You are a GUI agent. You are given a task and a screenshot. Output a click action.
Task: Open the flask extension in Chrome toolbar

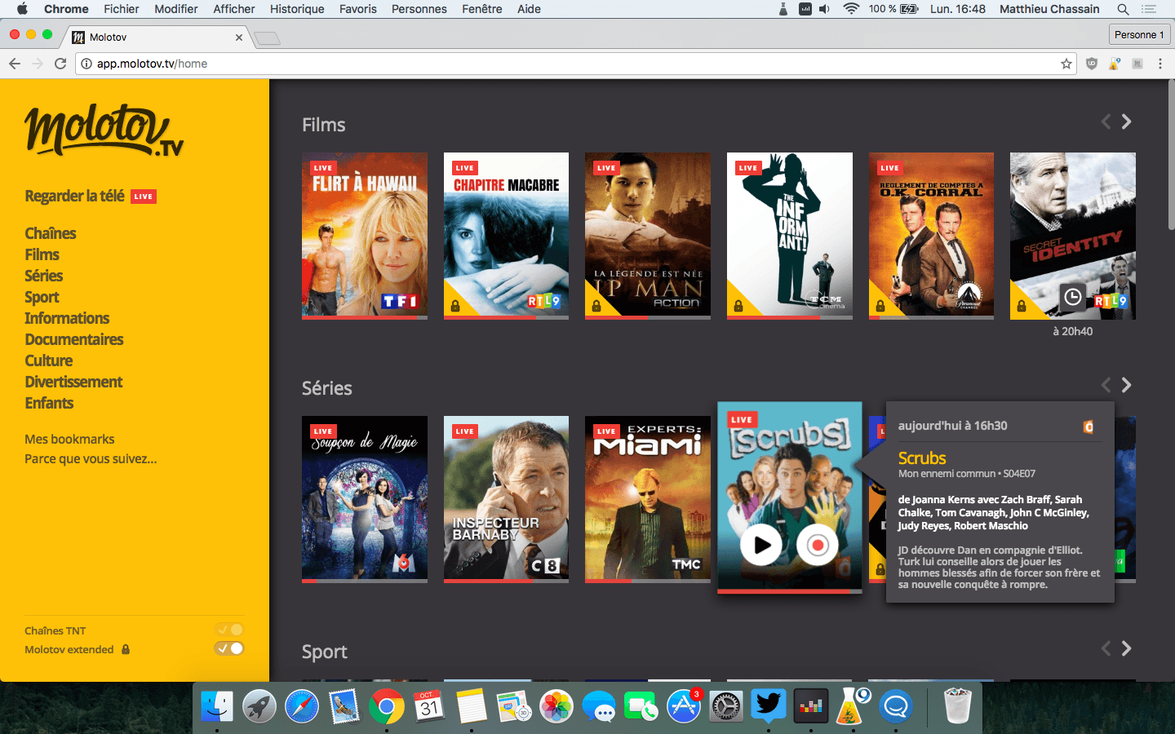(x=1115, y=64)
